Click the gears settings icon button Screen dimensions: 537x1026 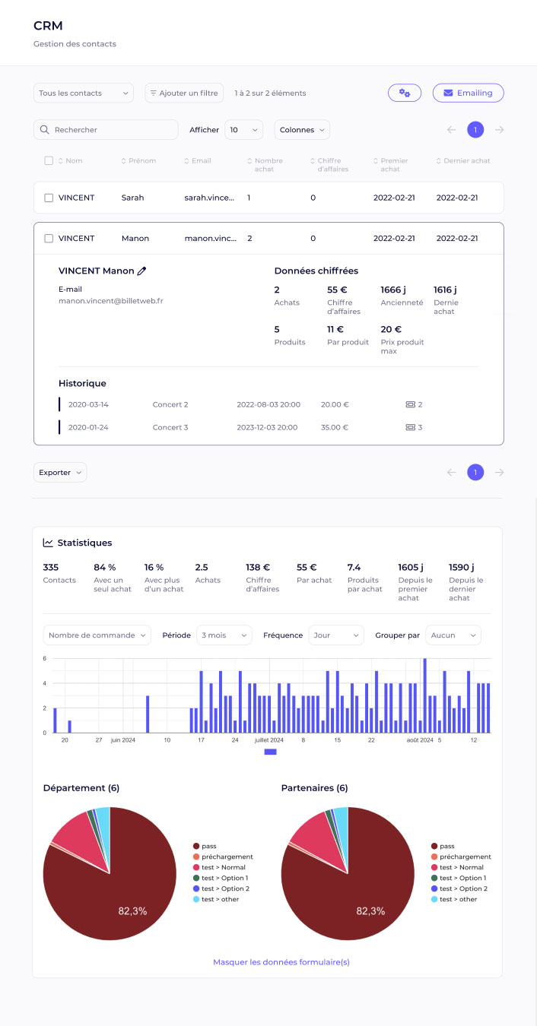point(404,93)
